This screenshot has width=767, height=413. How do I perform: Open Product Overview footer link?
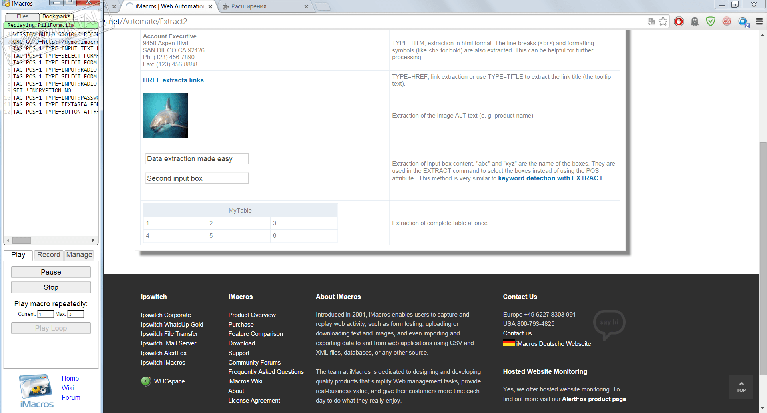click(252, 315)
